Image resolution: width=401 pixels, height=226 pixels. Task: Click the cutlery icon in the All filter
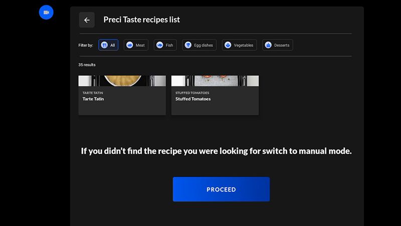(104, 45)
